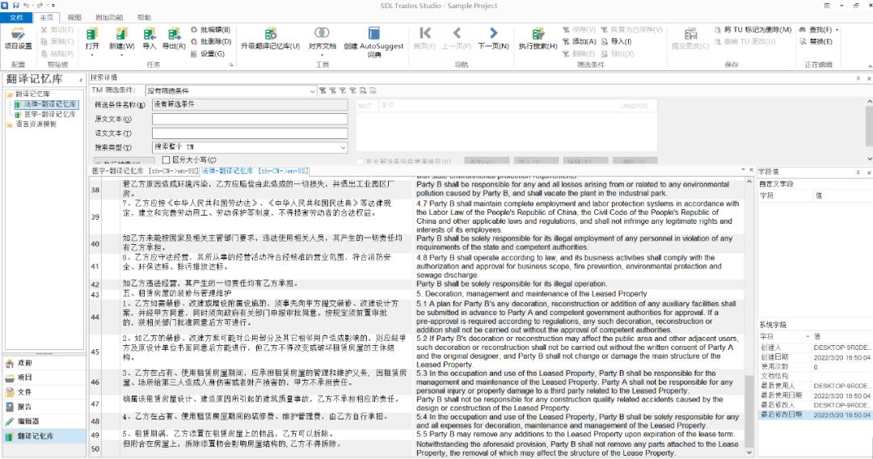Open 查找(F) find in the ribbon
Screen dimensions: 873x459
point(816,30)
